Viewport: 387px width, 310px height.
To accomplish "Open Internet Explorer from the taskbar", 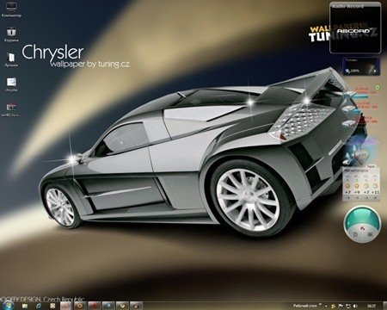I will pos(39,306).
